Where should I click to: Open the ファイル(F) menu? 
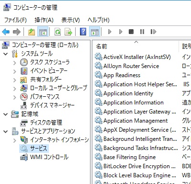tap(15, 20)
